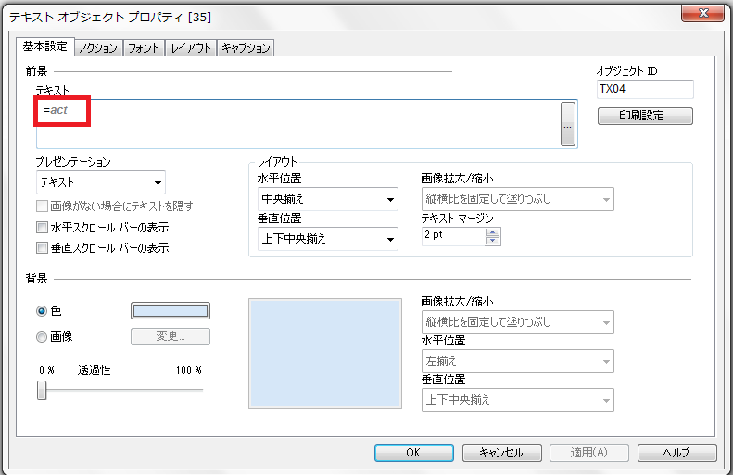733x475 pixels.
Task: Select the 色 background radio button
Action: (42, 311)
